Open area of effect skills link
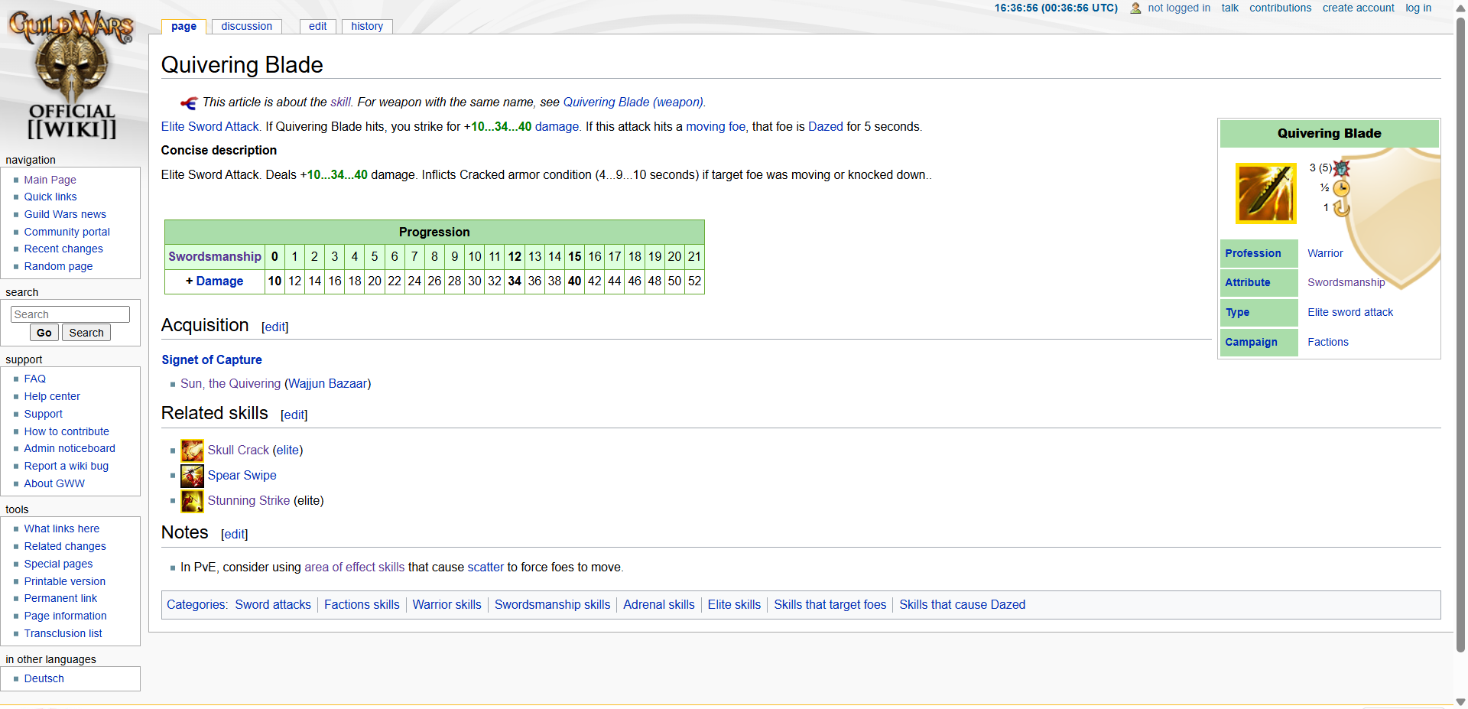The height and width of the screenshot is (709, 1468). 355,567
